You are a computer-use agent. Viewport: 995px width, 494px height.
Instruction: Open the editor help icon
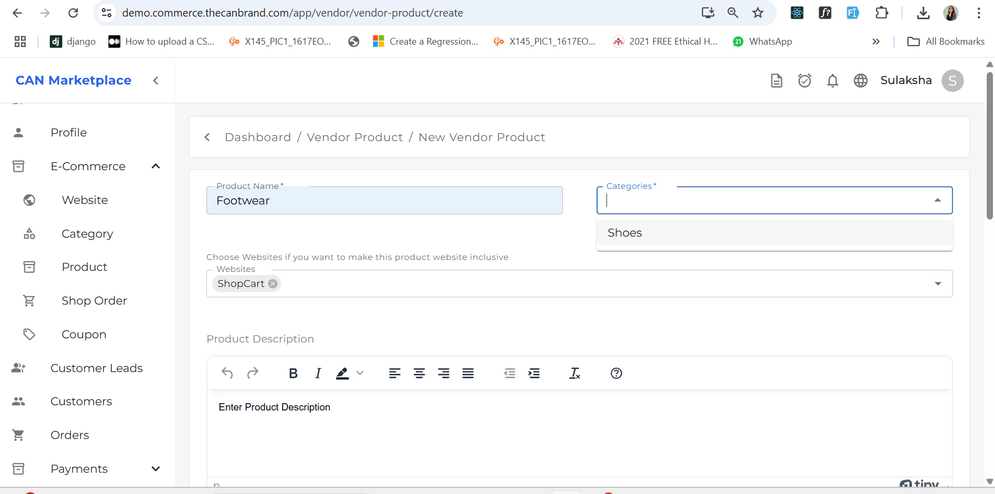coord(616,373)
